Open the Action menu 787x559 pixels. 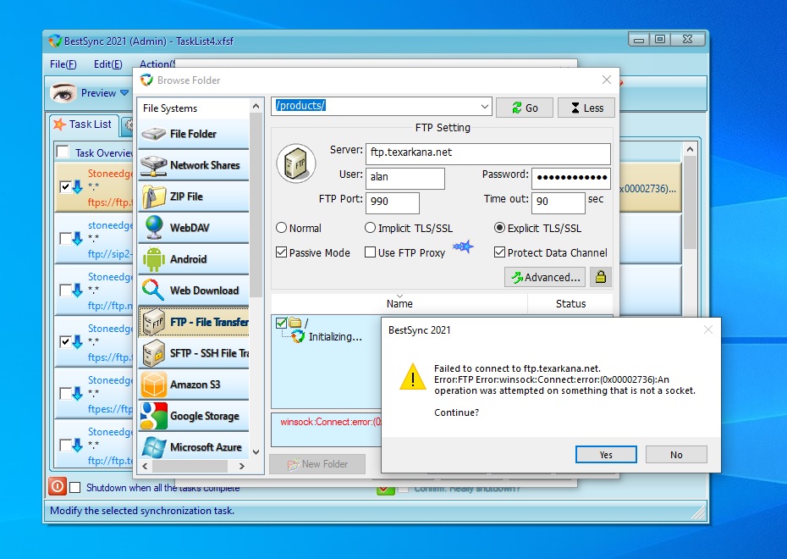[x=157, y=64]
